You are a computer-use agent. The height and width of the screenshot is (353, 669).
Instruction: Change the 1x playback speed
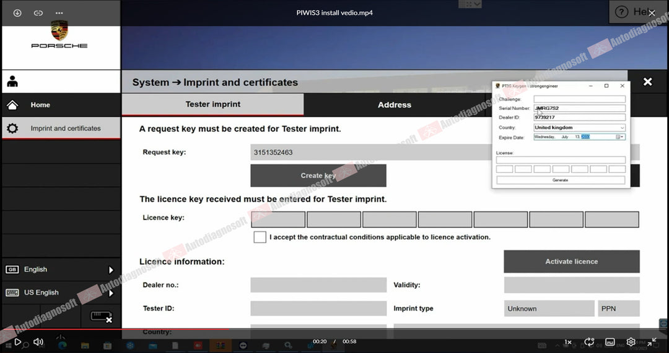click(568, 342)
